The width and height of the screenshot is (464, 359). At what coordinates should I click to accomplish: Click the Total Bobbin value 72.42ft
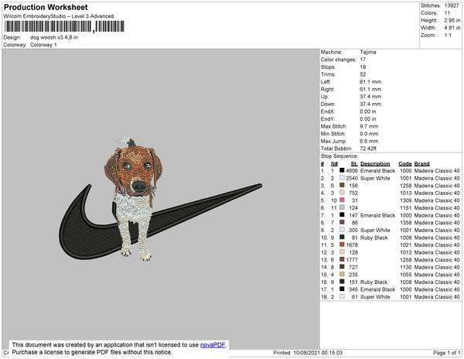point(368,149)
